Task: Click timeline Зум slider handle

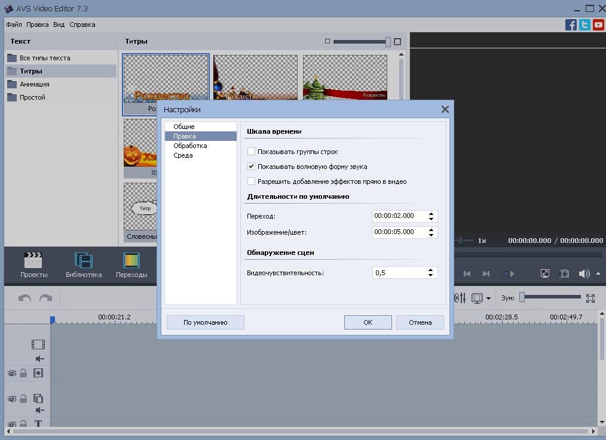Action: point(522,297)
